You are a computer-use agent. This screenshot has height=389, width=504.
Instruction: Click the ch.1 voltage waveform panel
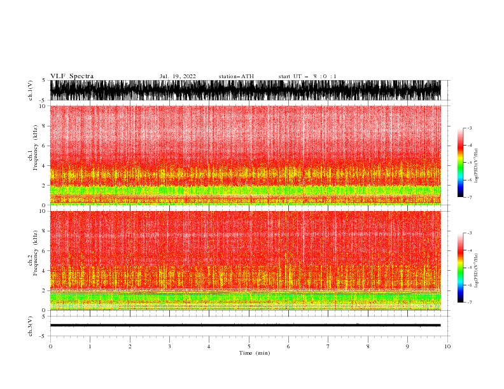click(x=246, y=90)
